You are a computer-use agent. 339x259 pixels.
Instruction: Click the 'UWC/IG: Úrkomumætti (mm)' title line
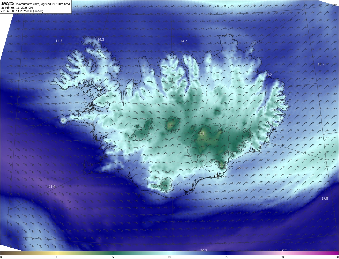click(35, 4)
